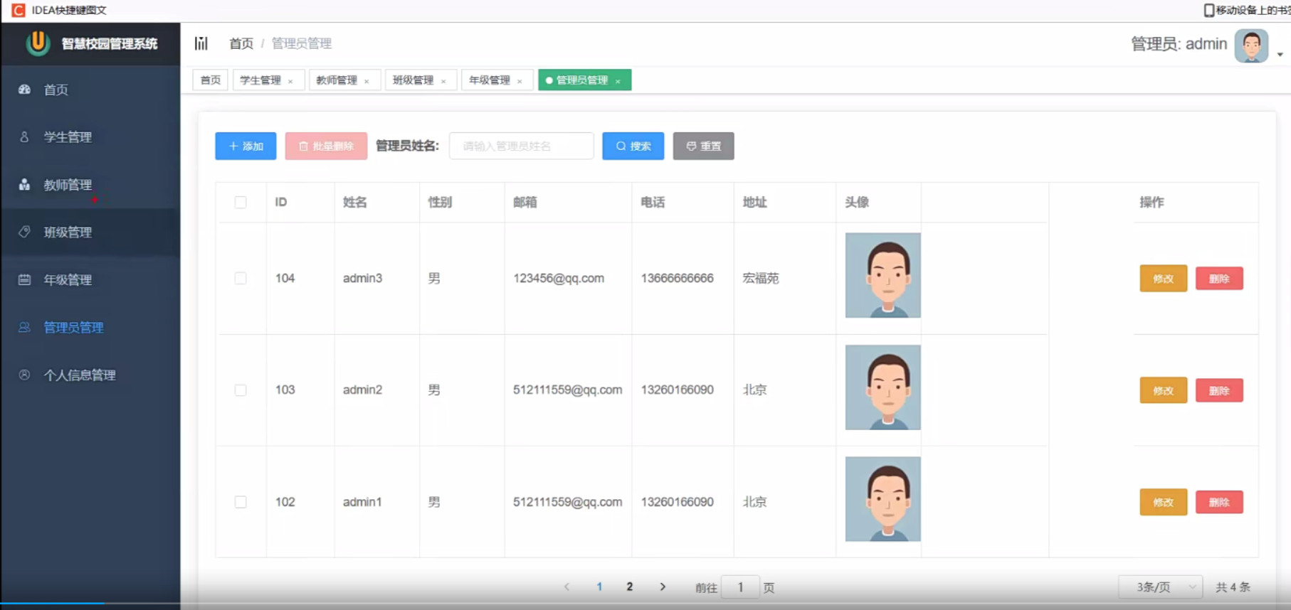Image resolution: width=1291 pixels, height=610 pixels.
Task: Click the 管理员管理 users icon in sidebar
Action: point(24,327)
